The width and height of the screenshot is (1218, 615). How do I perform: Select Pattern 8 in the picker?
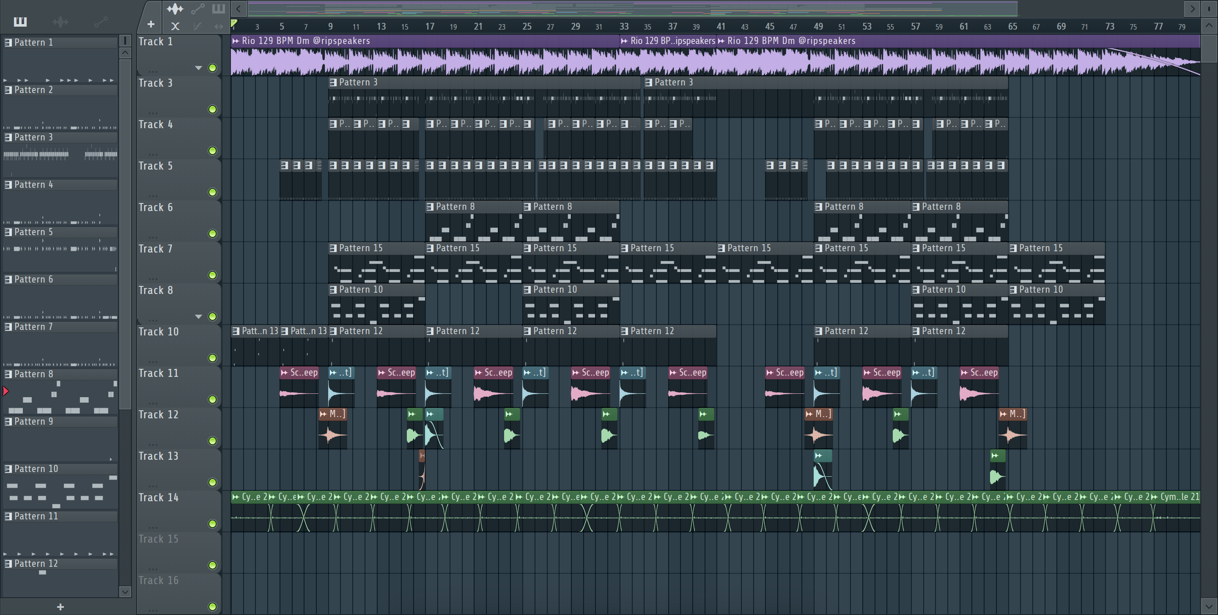pos(33,374)
